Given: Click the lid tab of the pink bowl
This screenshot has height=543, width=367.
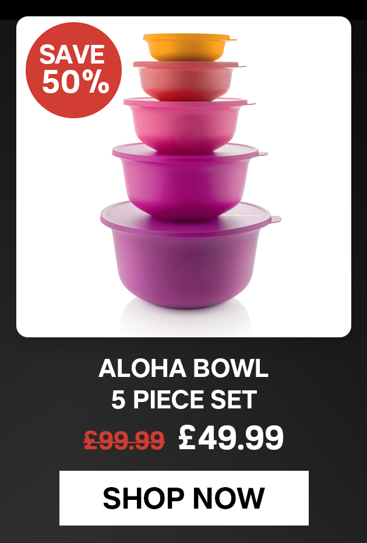Looking at the screenshot, I should coord(251,103).
